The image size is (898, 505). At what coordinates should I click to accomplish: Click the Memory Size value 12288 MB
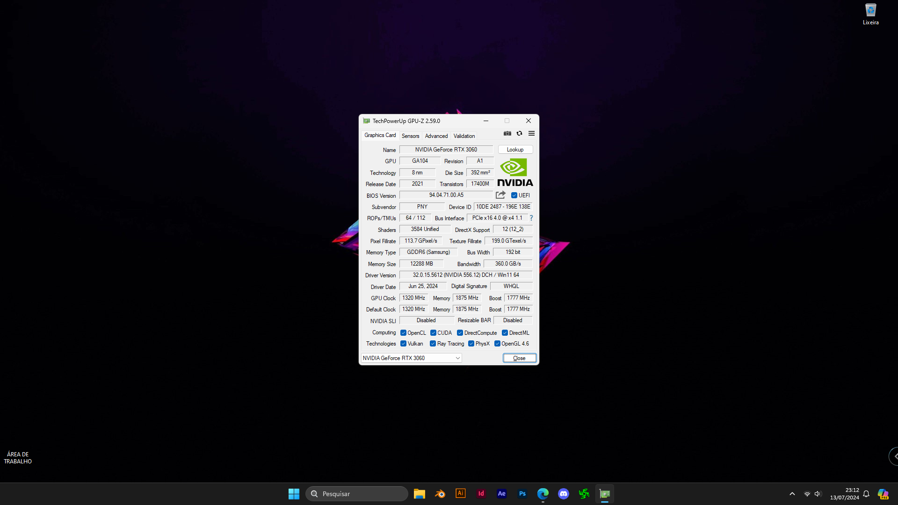click(x=421, y=264)
